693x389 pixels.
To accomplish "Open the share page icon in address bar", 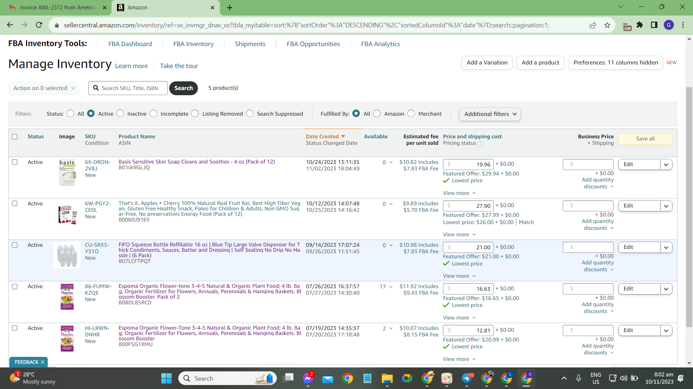I will 593,25.
